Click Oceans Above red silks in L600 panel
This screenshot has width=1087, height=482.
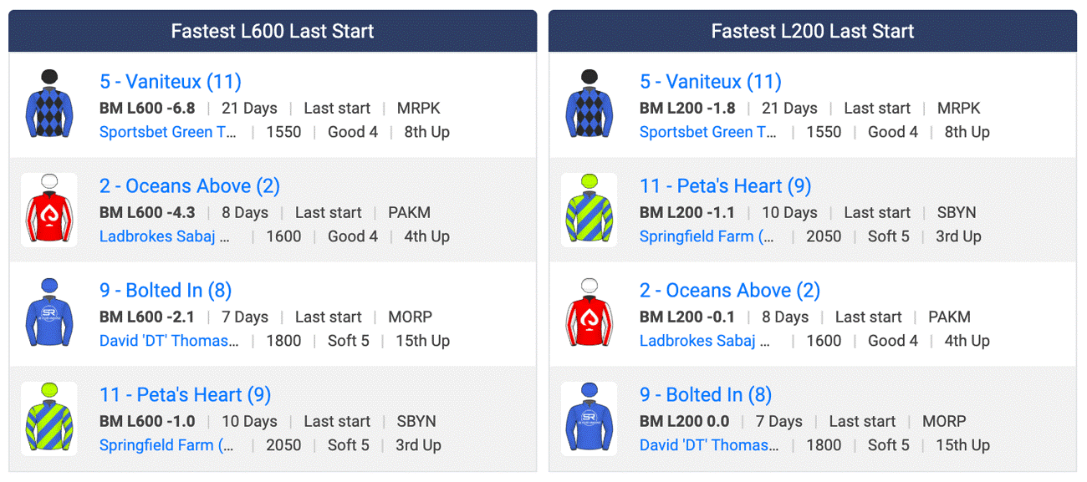(x=49, y=210)
